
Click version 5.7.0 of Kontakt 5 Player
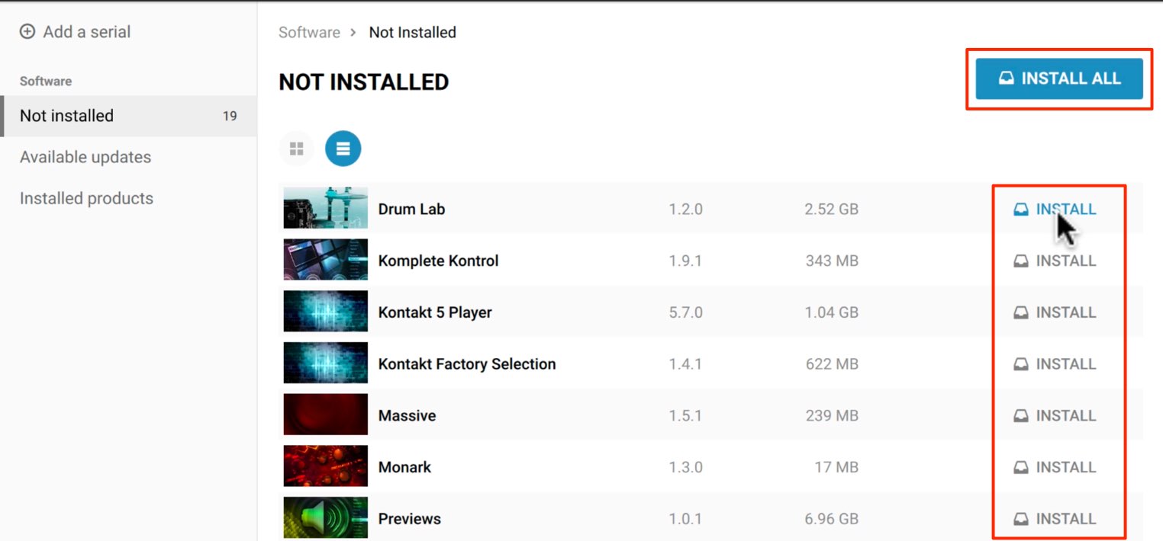pos(685,312)
